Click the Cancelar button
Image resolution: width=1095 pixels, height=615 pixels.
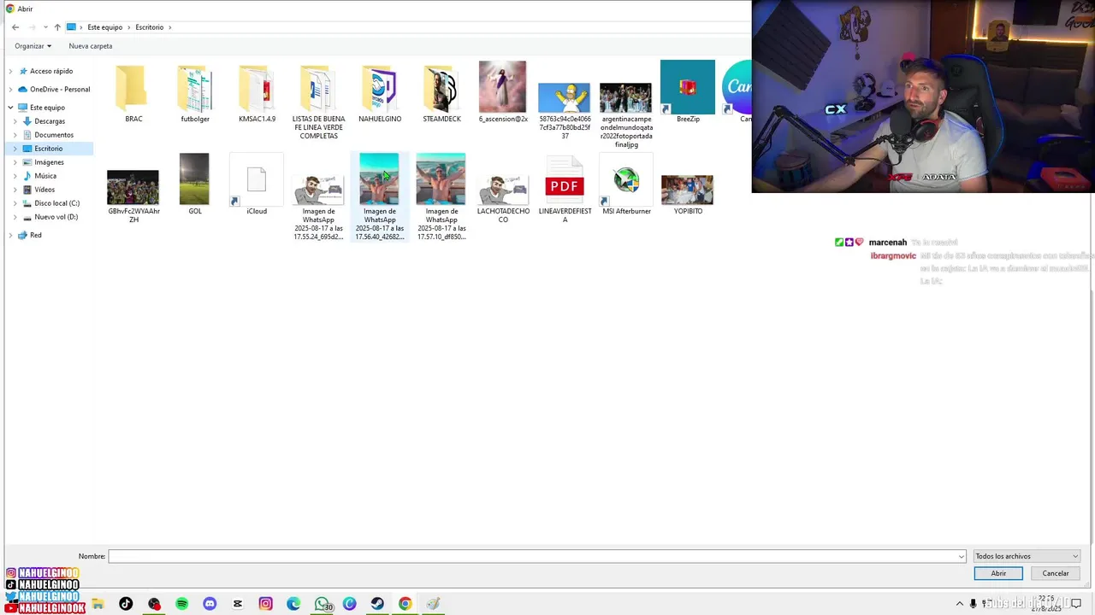click(x=1056, y=573)
